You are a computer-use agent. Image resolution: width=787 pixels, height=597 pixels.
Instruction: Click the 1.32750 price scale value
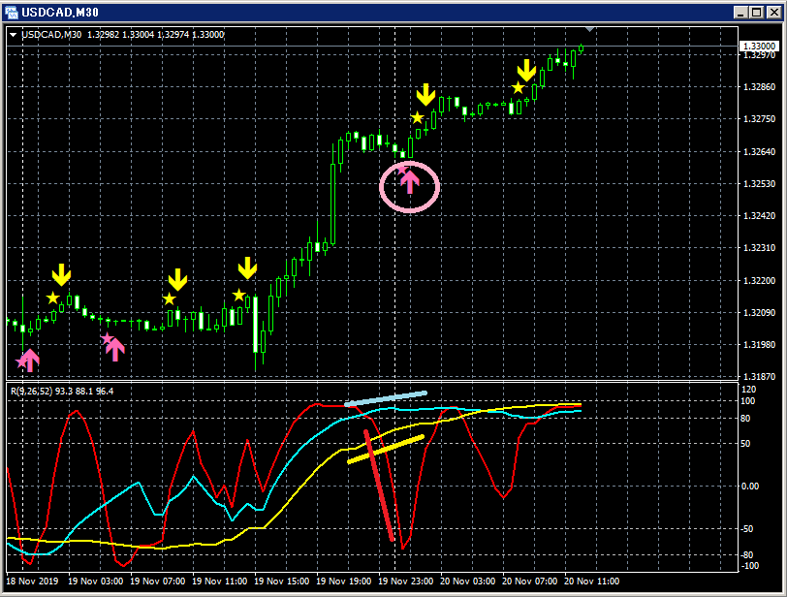pos(759,119)
